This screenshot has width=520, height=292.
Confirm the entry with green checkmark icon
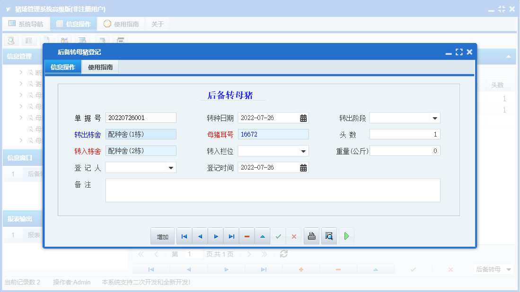278,236
